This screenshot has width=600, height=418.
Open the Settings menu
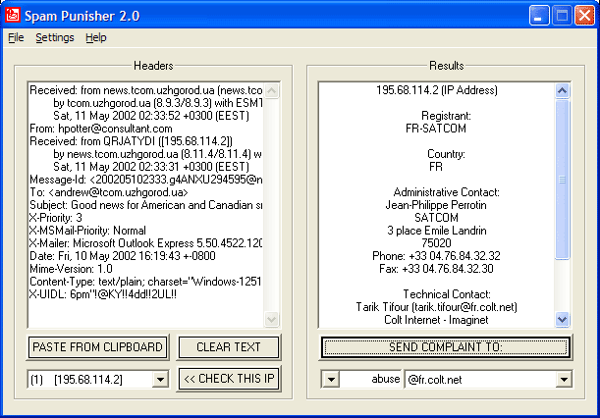click(55, 38)
